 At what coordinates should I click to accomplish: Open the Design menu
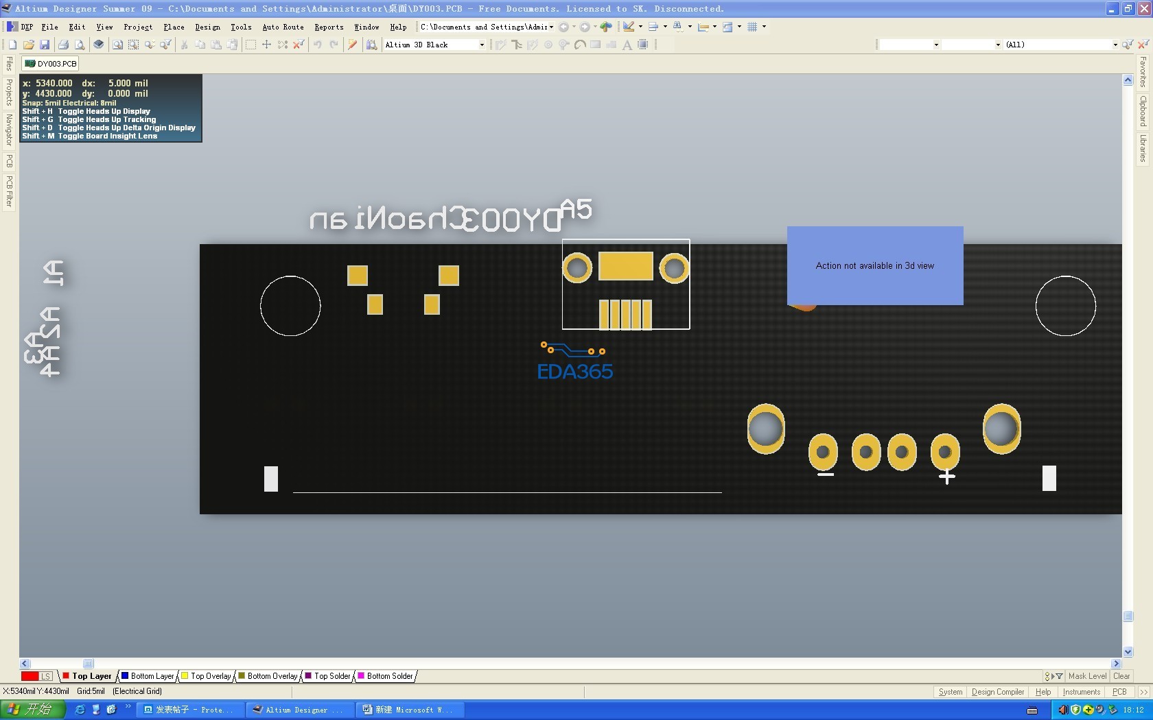point(207,27)
